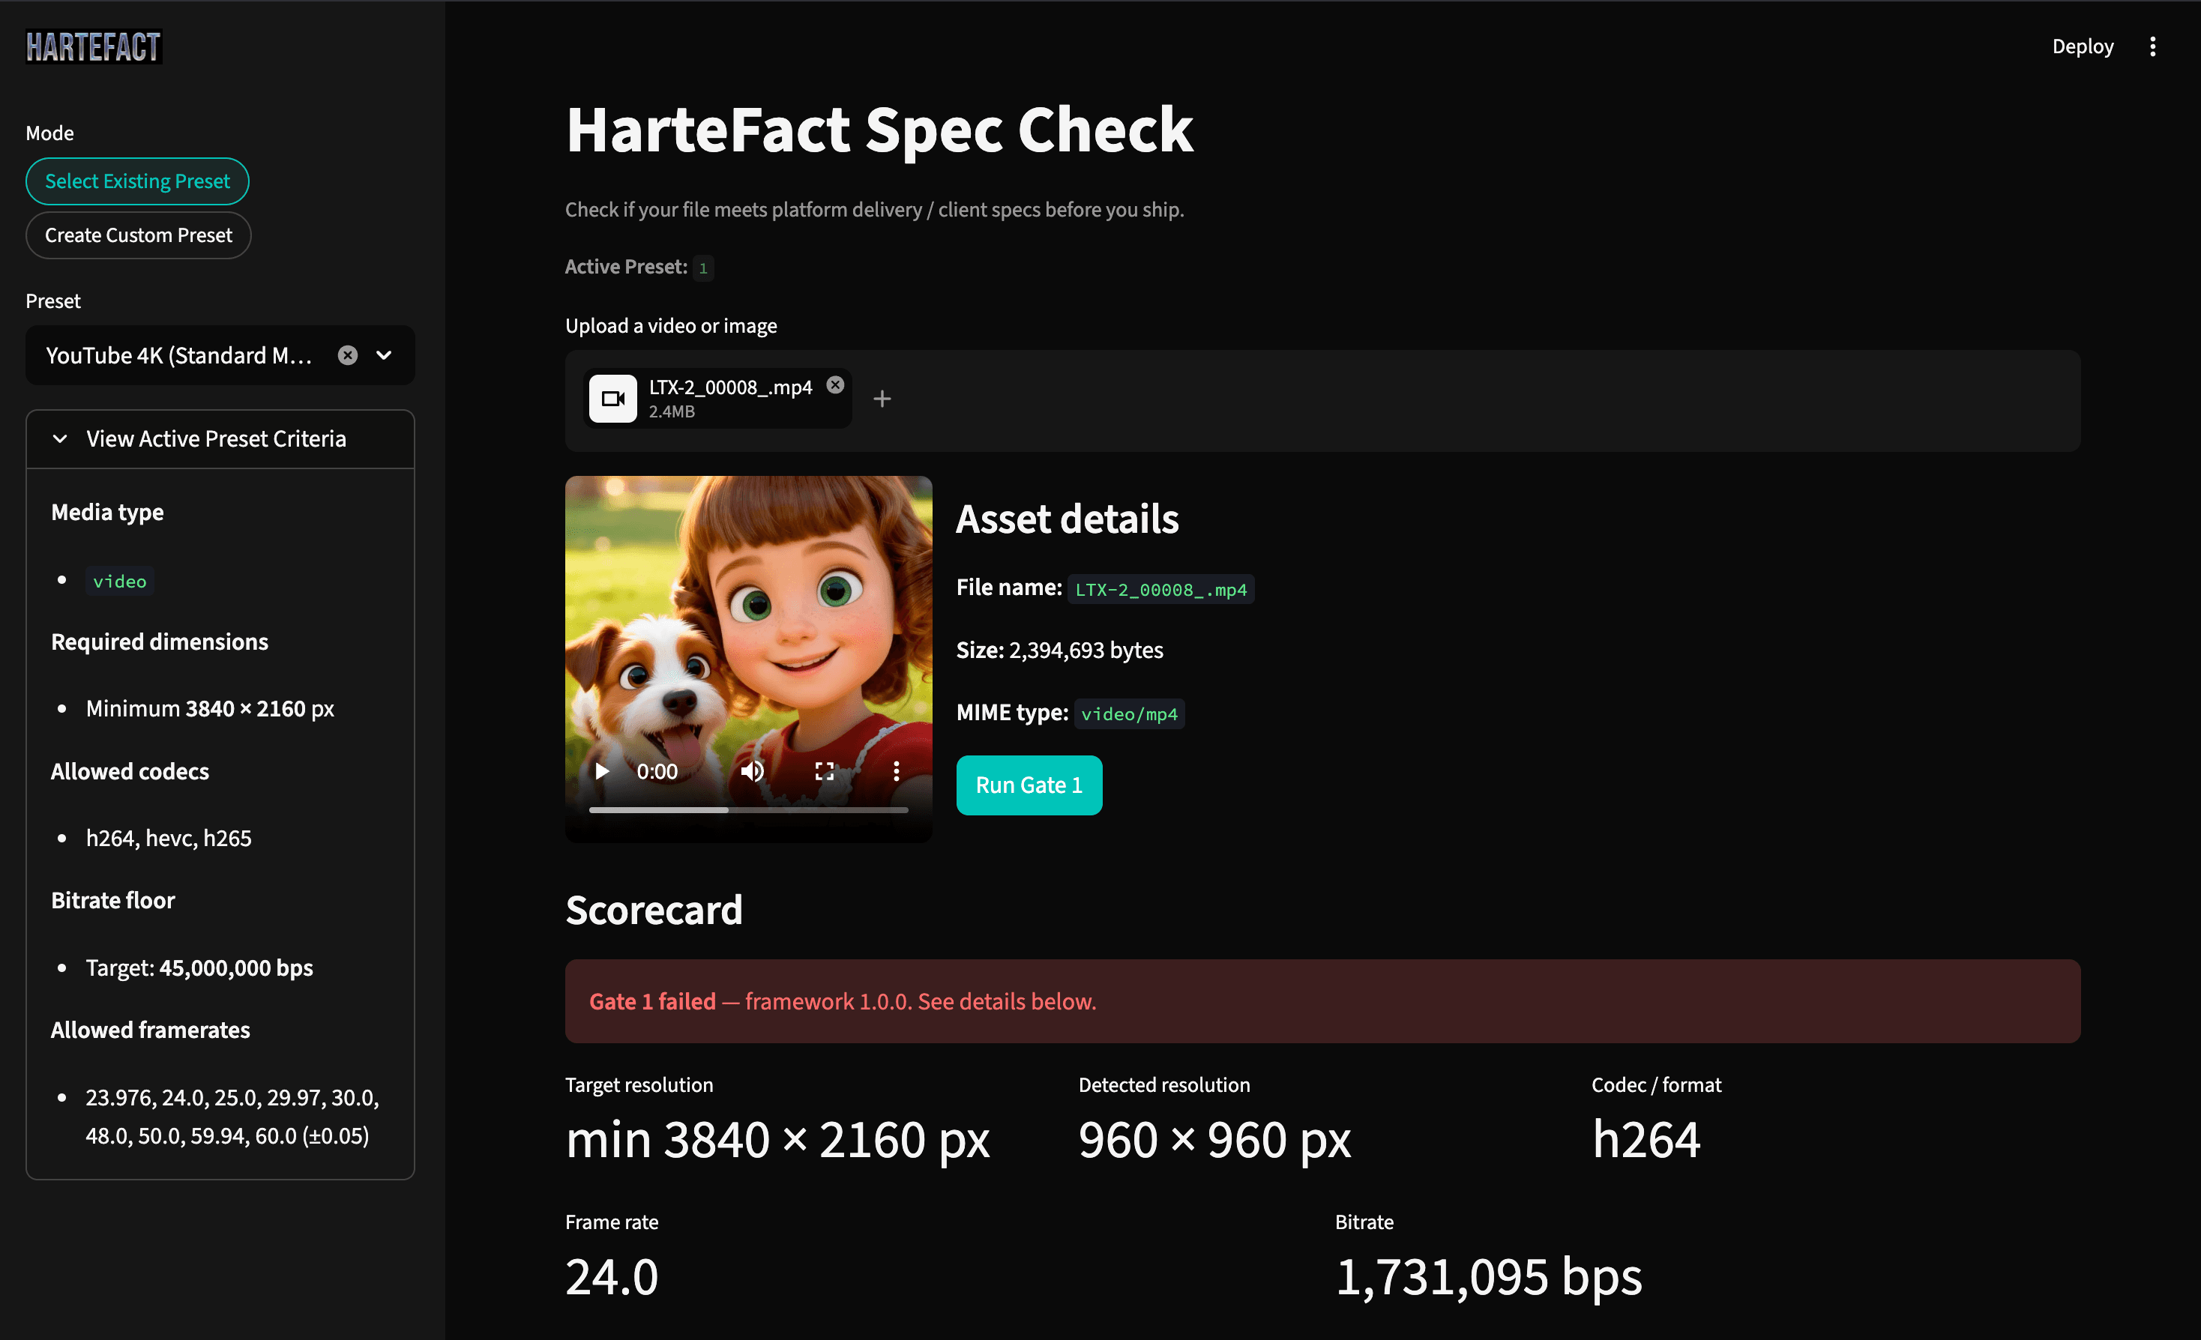Screen dimensions: 2201x1340
Task: Collapse View Active Preset Criteria expander
Action: coord(220,438)
